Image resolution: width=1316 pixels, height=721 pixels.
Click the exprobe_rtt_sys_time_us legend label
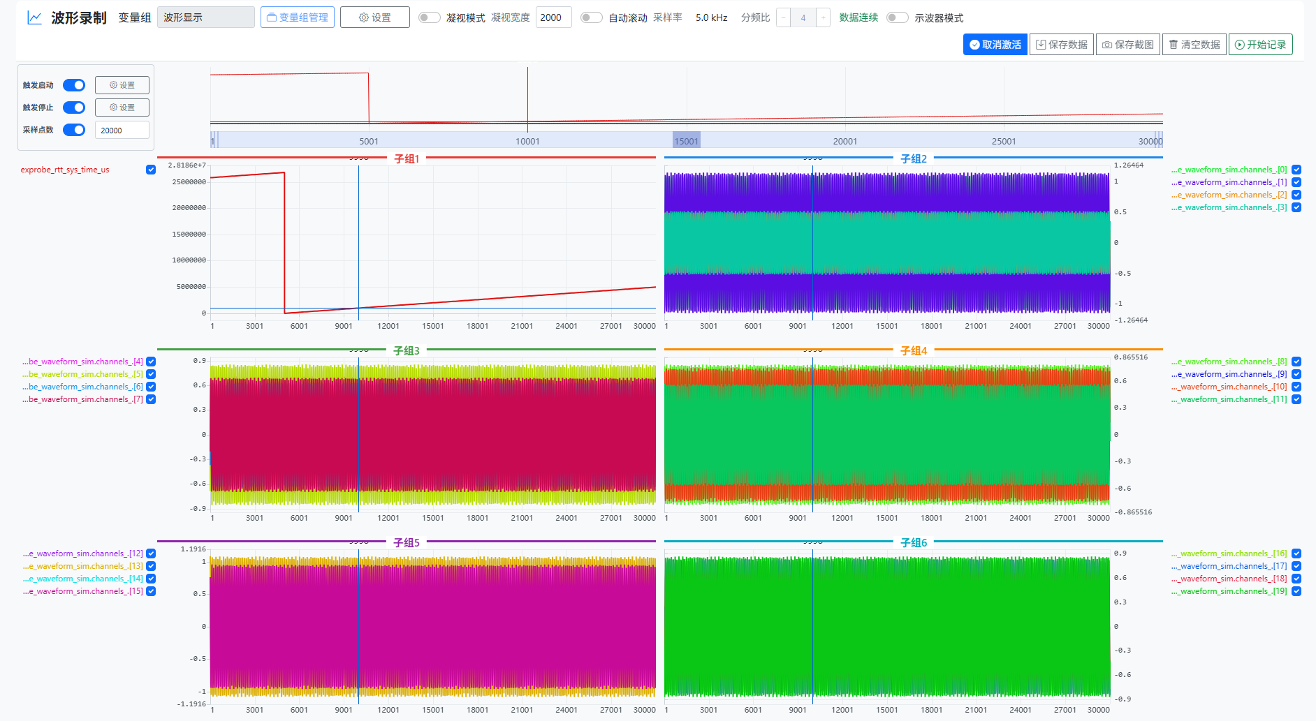(65, 170)
